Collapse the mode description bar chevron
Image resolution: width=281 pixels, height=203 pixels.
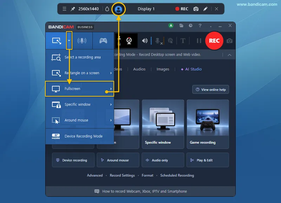tap(229, 55)
